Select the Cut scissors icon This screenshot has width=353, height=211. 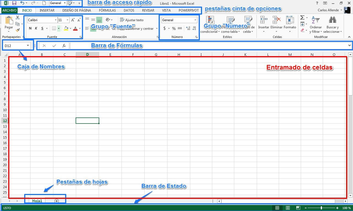pyautogui.click(x=18, y=18)
